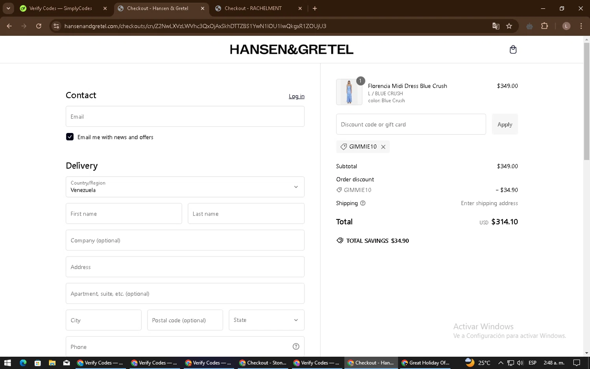
Task: Focus the Phone field
Action: 185,347
